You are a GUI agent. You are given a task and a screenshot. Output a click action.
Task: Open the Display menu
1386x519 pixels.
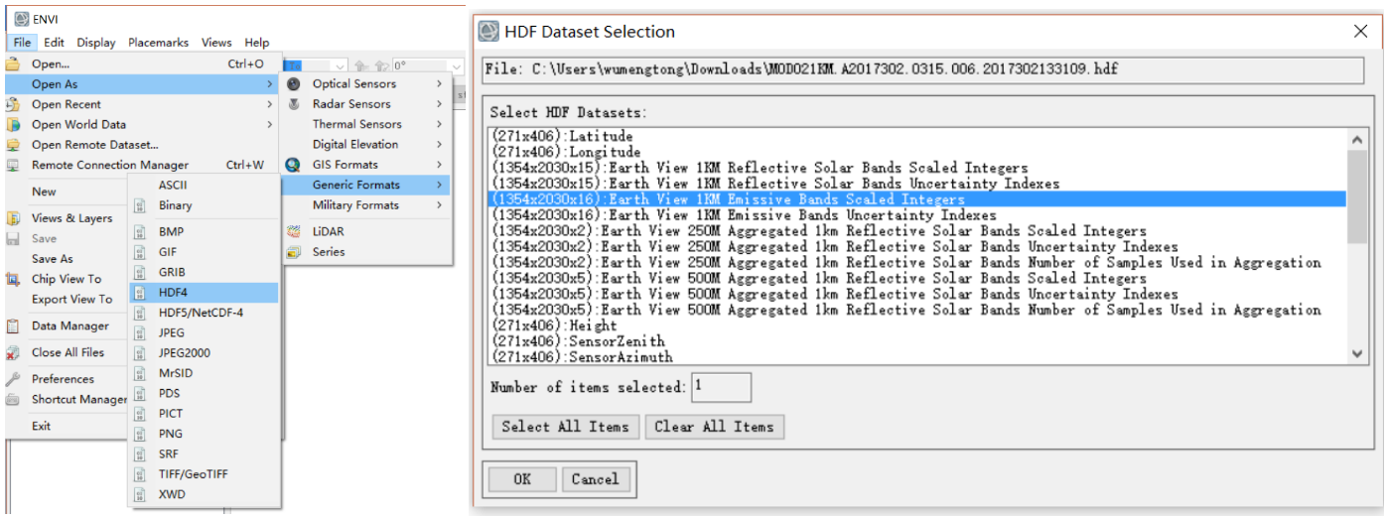click(x=96, y=43)
